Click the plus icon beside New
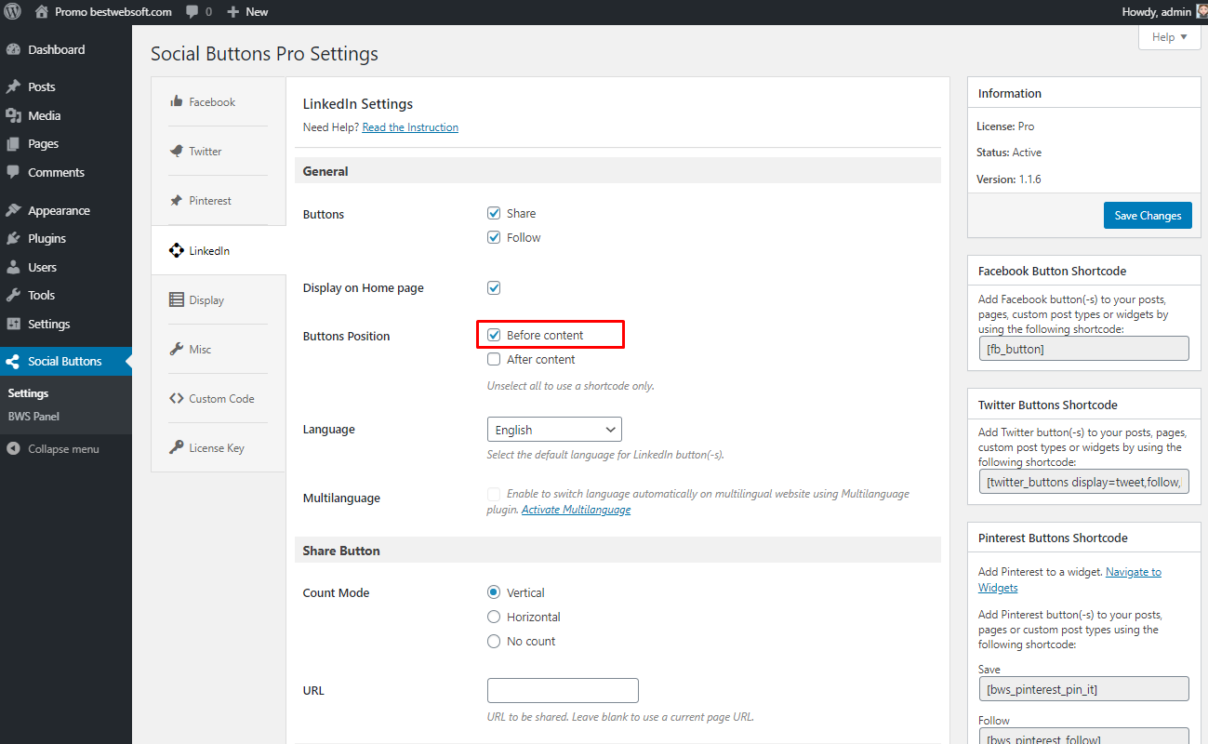1208x744 pixels. [233, 12]
